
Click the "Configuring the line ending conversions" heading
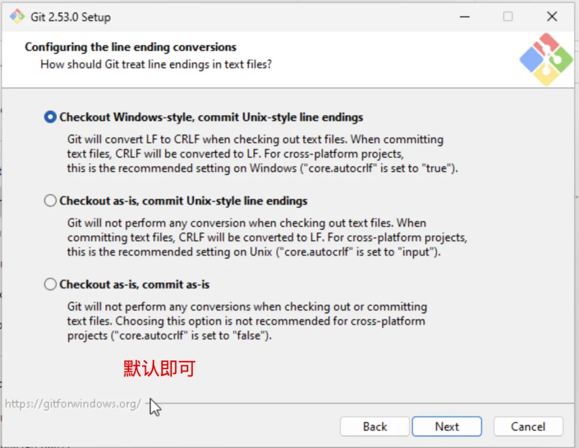pyautogui.click(x=130, y=47)
